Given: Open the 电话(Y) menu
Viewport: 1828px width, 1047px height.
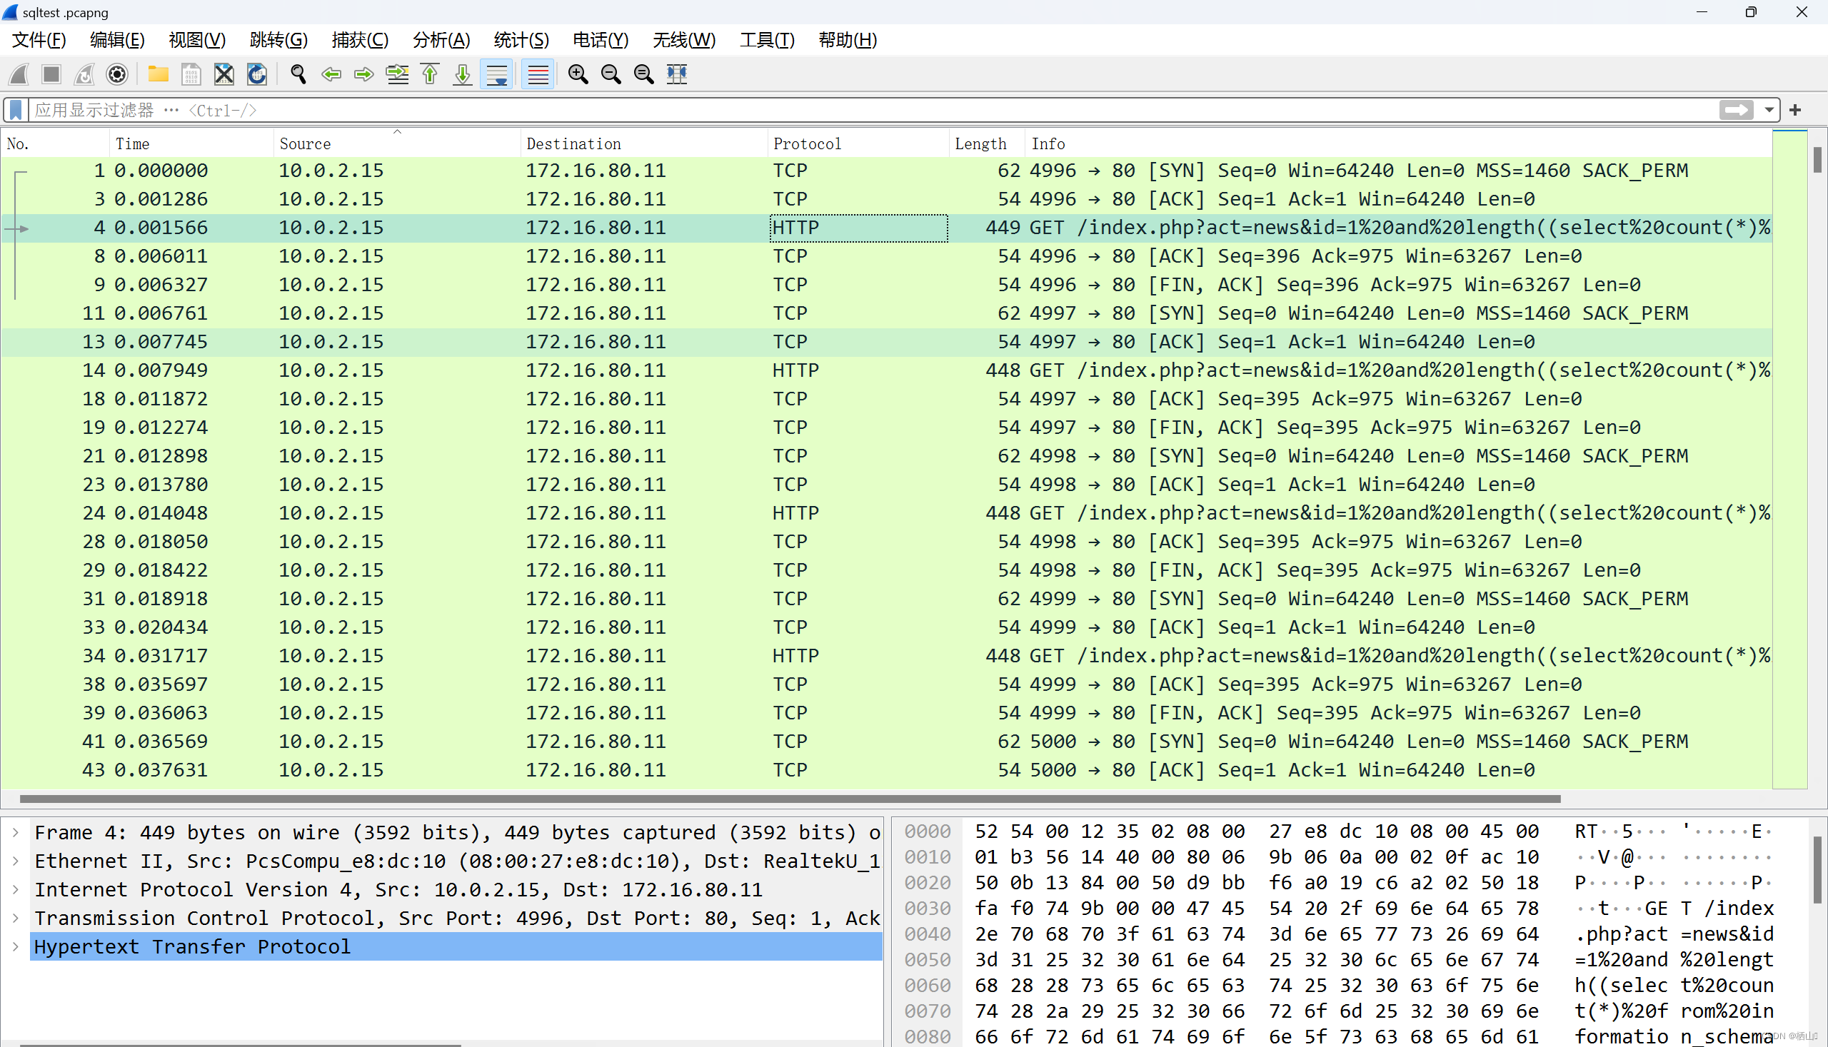Looking at the screenshot, I should [601, 40].
